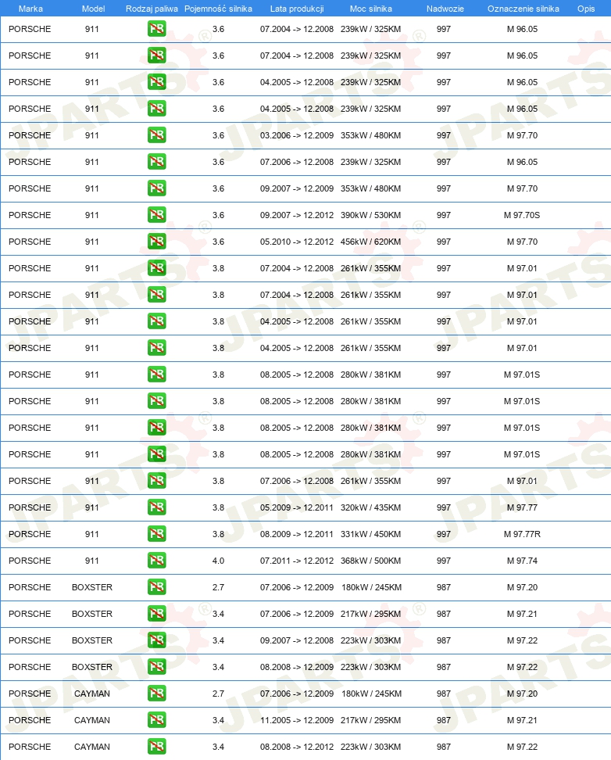Click fuel icon in 3.6 07.2006 -> 12.2008 row
This screenshot has width=611, height=760.
[156, 162]
